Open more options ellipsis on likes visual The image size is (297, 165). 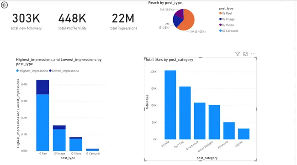click(253, 54)
